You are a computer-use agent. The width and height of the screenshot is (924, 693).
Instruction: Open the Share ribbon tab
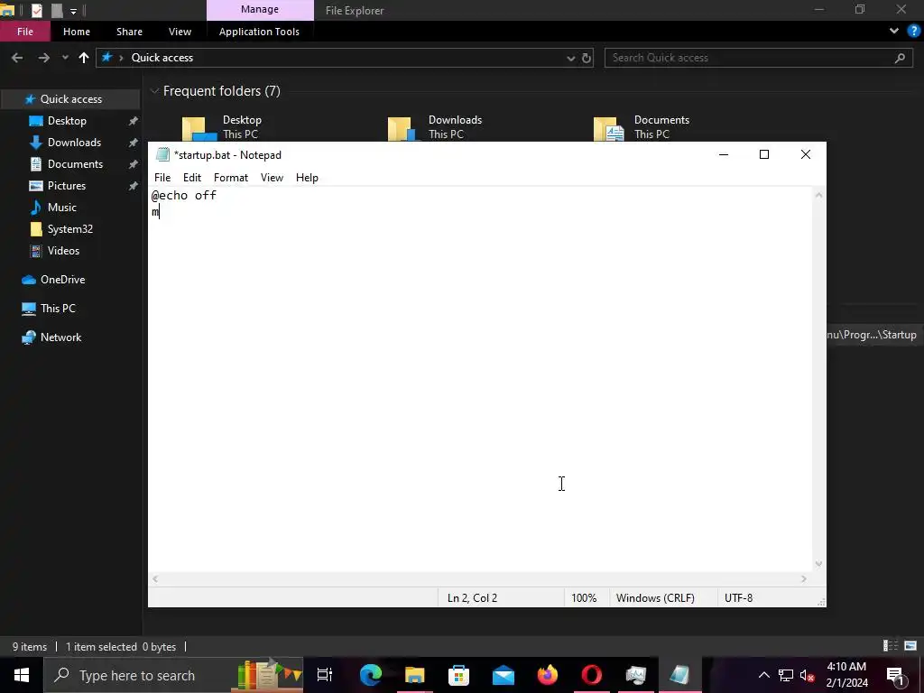click(x=129, y=32)
